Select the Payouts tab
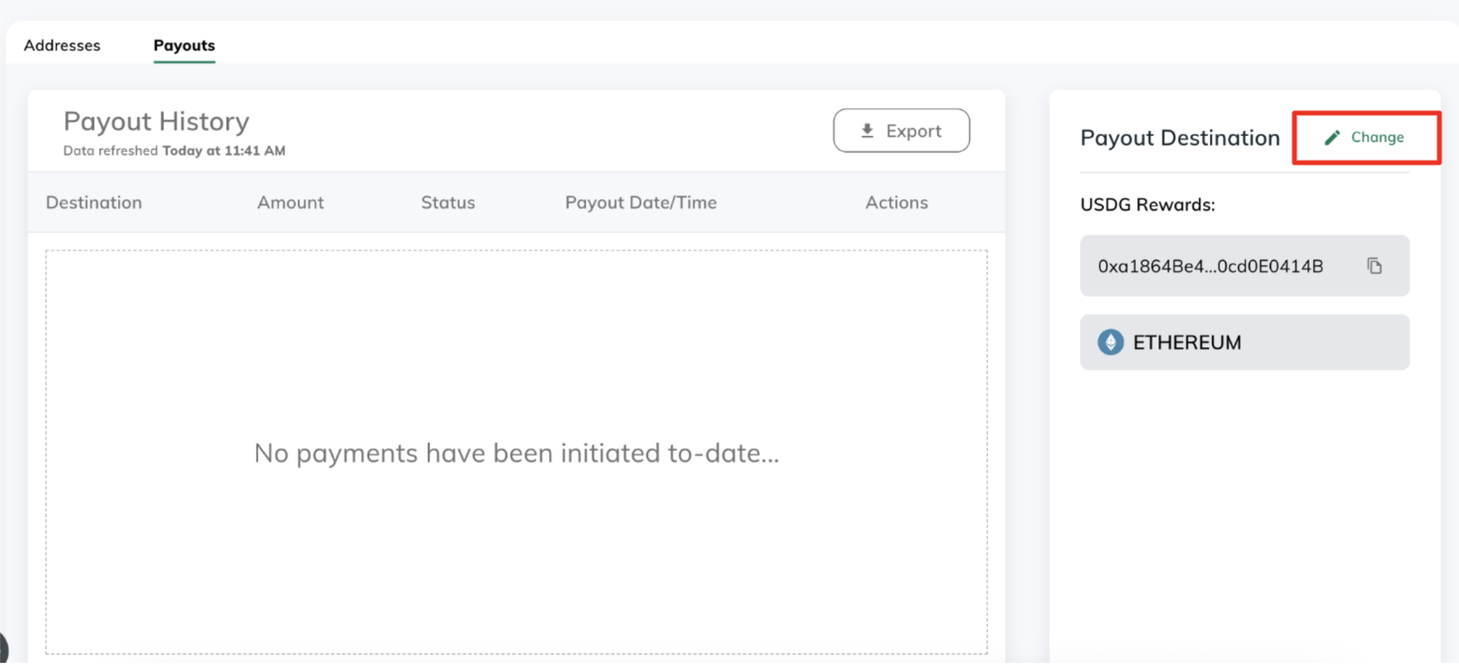The width and height of the screenshot is (1459, 665). (x=183, y=45)
